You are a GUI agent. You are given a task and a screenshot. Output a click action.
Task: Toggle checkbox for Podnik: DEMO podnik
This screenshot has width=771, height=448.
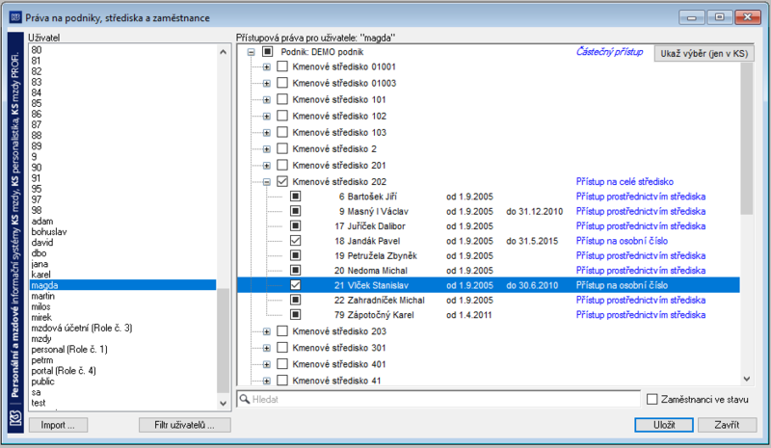[268, 52]
